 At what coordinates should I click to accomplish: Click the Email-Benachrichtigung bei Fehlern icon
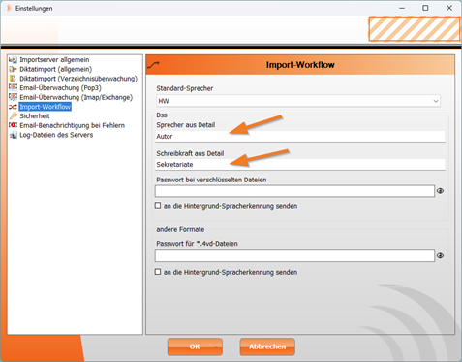[x=13, y=125]
